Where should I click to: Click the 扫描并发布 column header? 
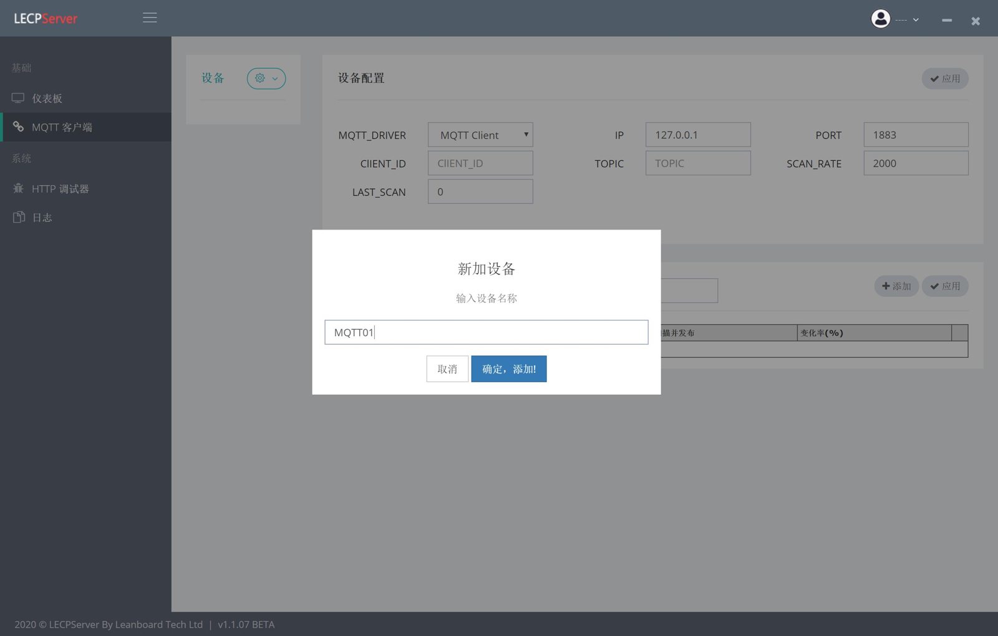click(x=729, y=333)
